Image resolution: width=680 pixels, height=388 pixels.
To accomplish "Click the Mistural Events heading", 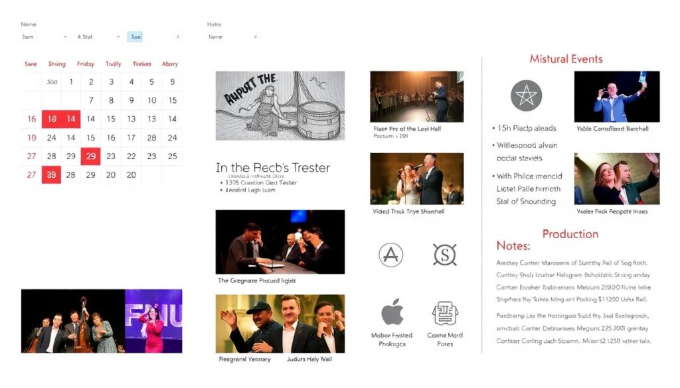I will coord(566,59).
